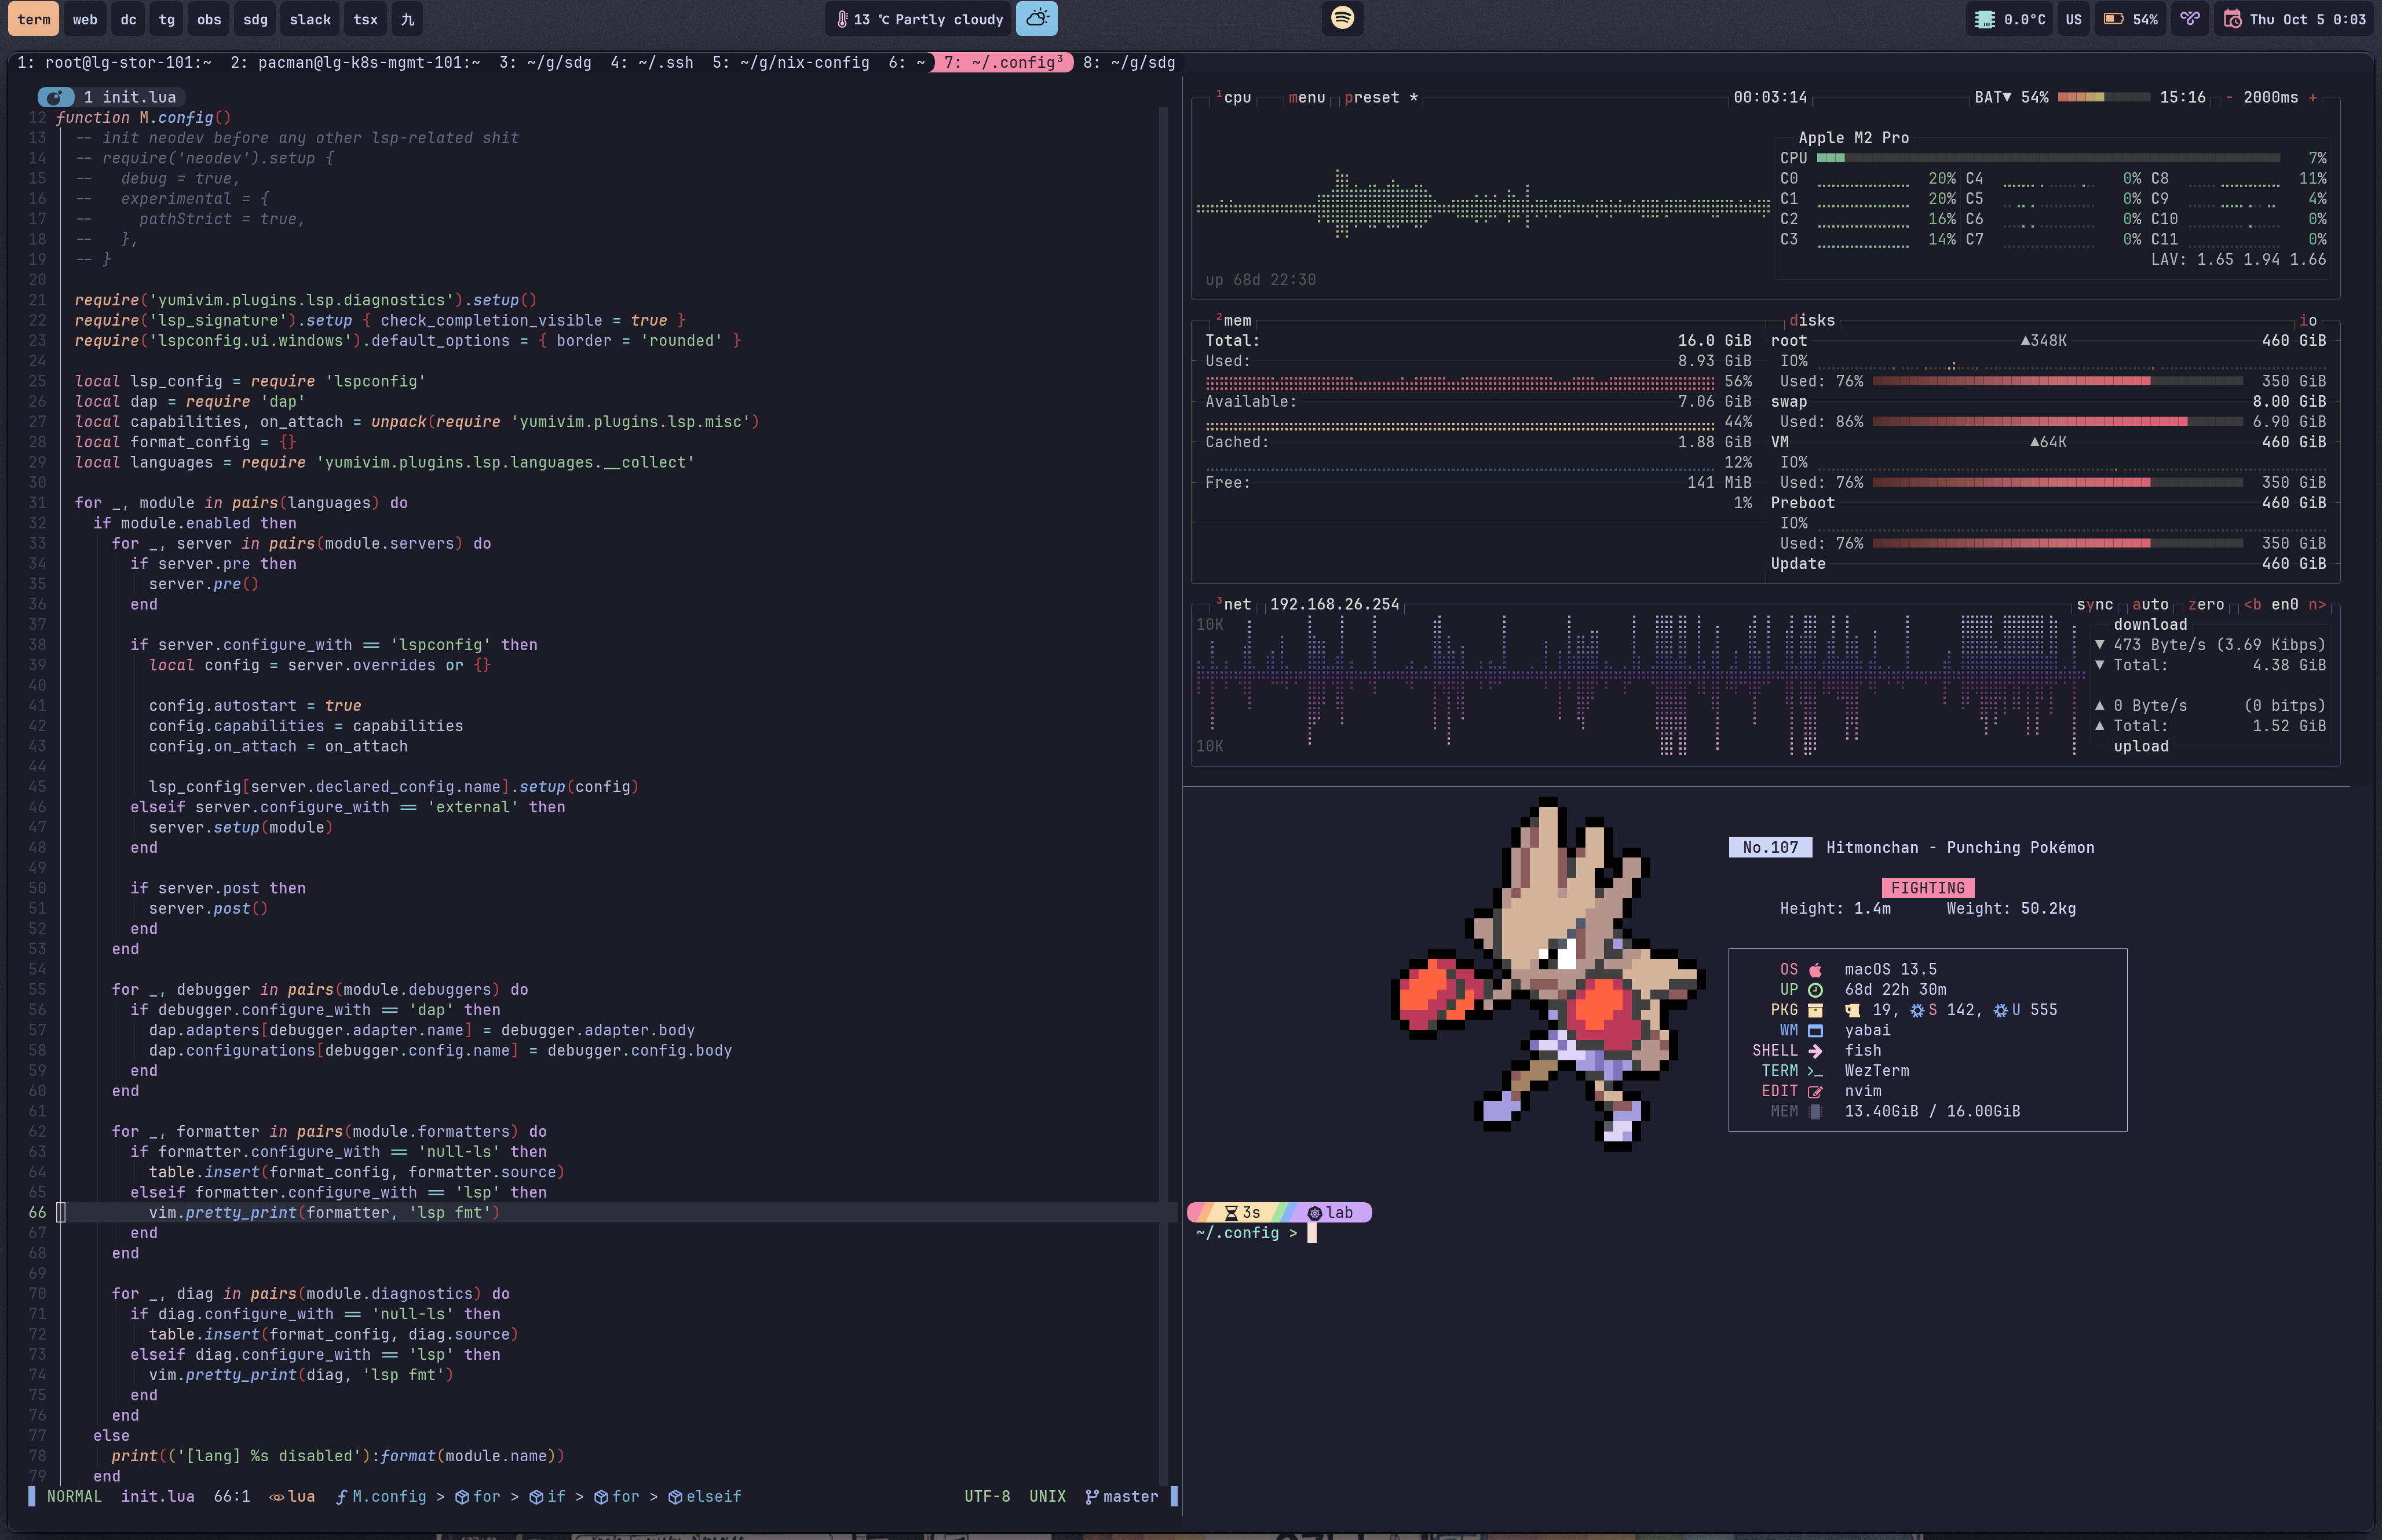This screenshot has width=2382, height=1540.
Task: Click the arrow icon beside SHELL
Action: coord(1815,1051)
